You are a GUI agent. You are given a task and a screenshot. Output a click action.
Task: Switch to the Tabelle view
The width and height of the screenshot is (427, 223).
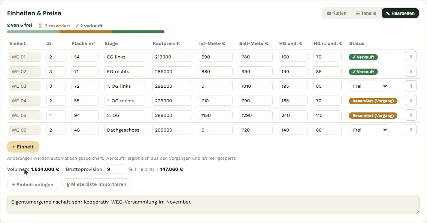pos(366,13)
